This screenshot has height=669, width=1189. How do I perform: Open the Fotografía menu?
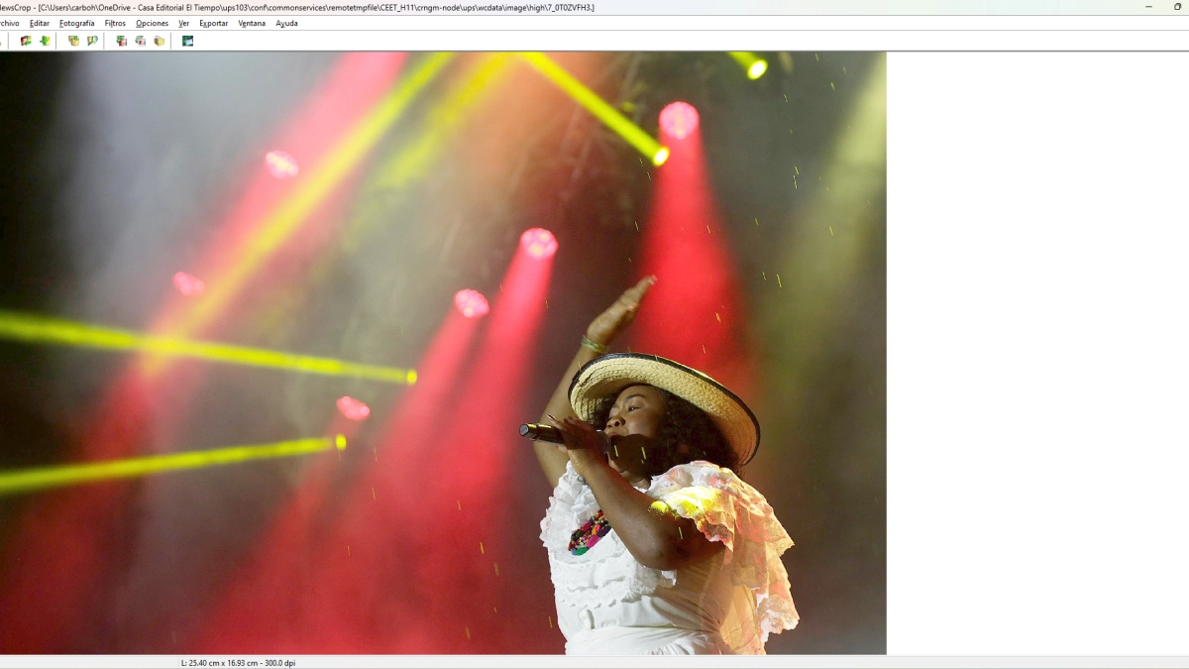[77, 23]
